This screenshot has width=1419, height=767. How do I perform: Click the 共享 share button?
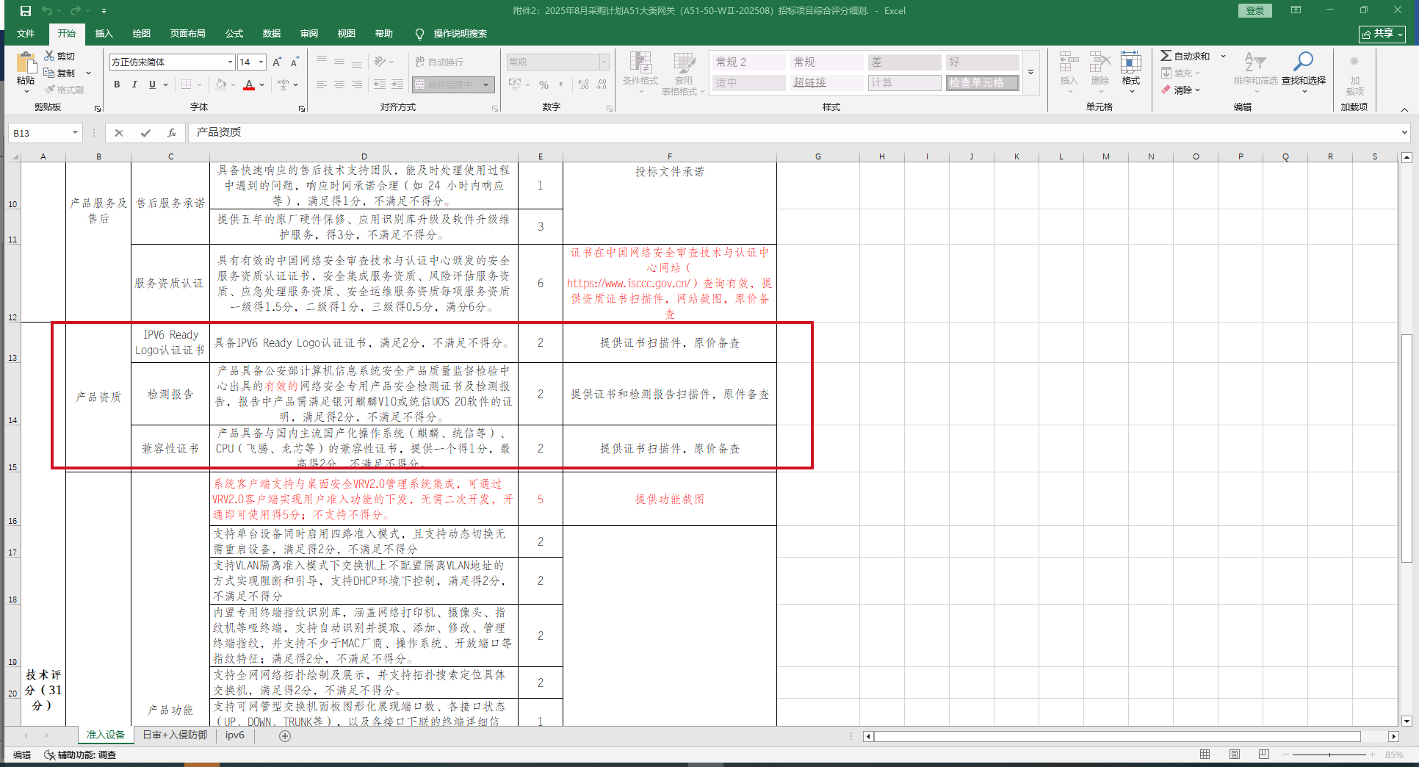(1382, 34)
